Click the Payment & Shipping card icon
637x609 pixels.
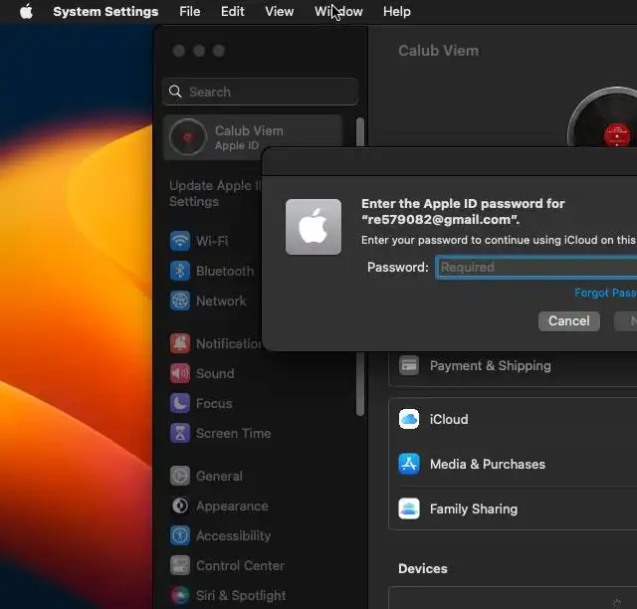(409, 365)
